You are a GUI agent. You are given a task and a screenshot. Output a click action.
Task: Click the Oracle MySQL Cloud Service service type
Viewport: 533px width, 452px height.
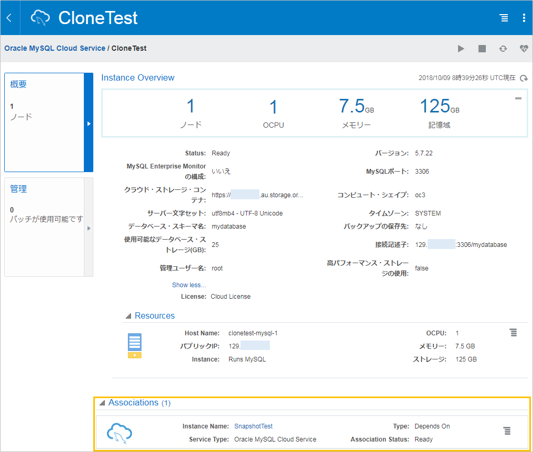point(275,439)
